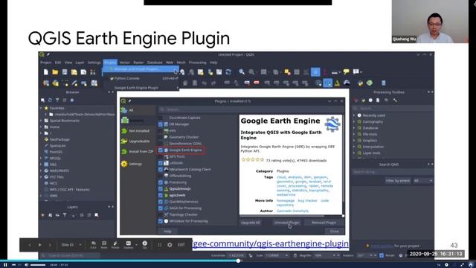Expand Cartography in Processing Toolbox
Viewport: 476px width, 268px height.
coord(354,121)
